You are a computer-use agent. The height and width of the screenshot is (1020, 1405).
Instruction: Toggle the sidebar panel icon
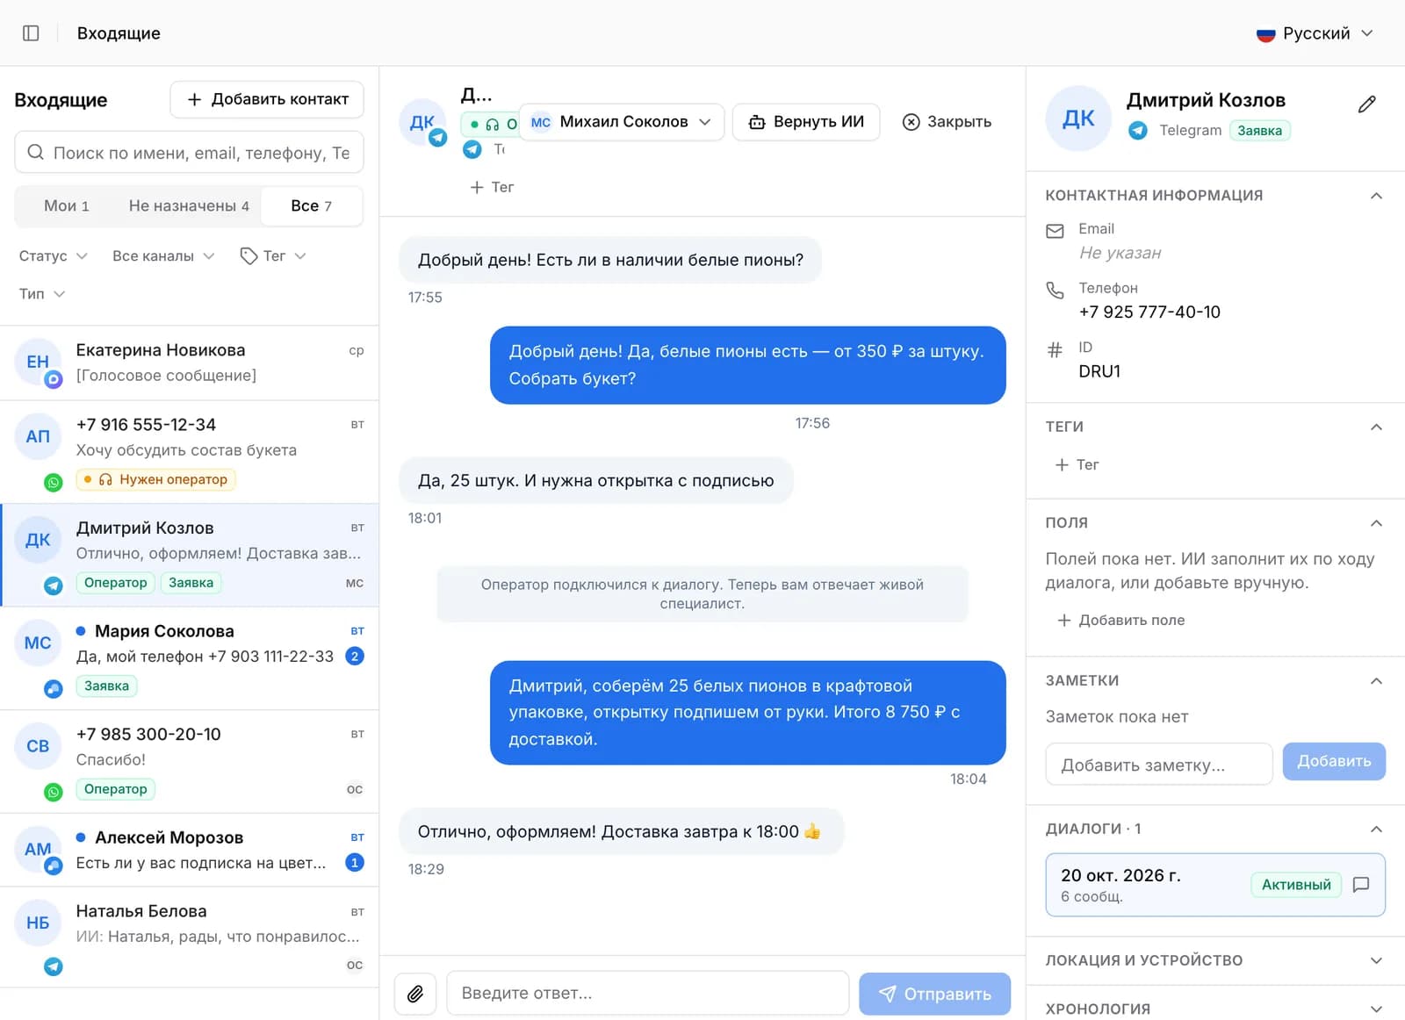click(31, 33)
